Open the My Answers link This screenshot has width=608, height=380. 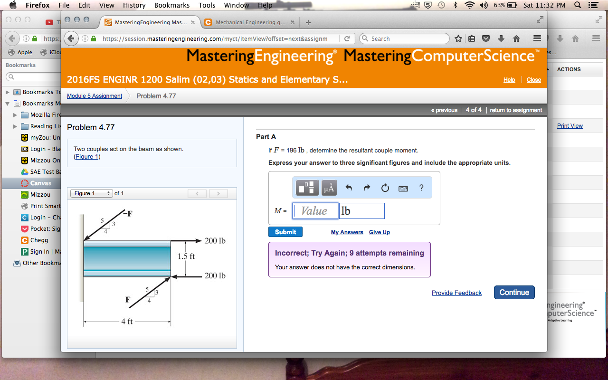pos(347,232)
